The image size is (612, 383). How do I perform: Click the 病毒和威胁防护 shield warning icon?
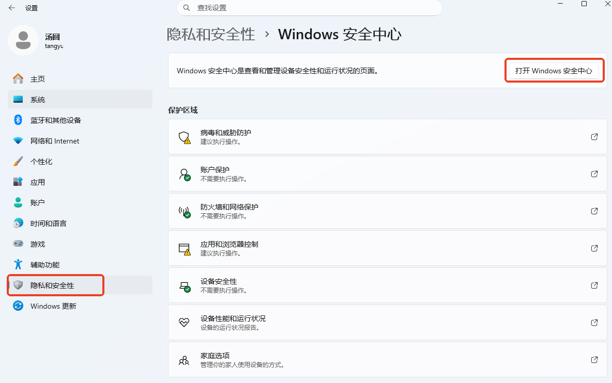pos(184,137)
